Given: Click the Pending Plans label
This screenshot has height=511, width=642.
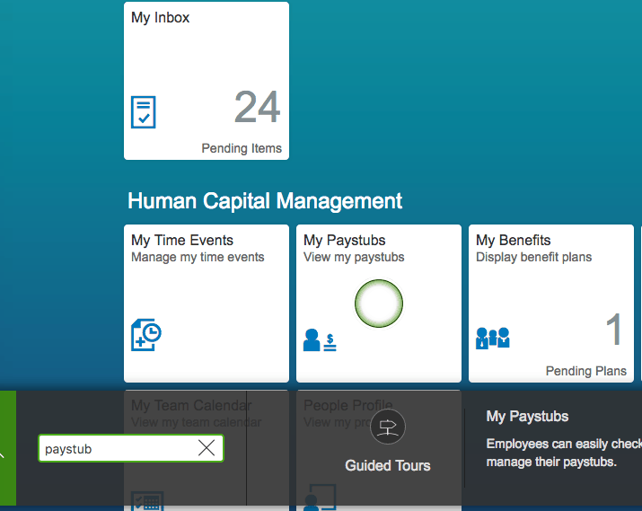Looking at the screenshot, I should [586, 371].
